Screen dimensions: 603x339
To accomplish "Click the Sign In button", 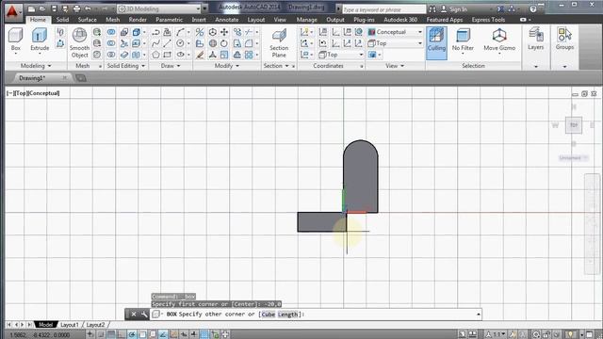I will (x=454, y=8).
